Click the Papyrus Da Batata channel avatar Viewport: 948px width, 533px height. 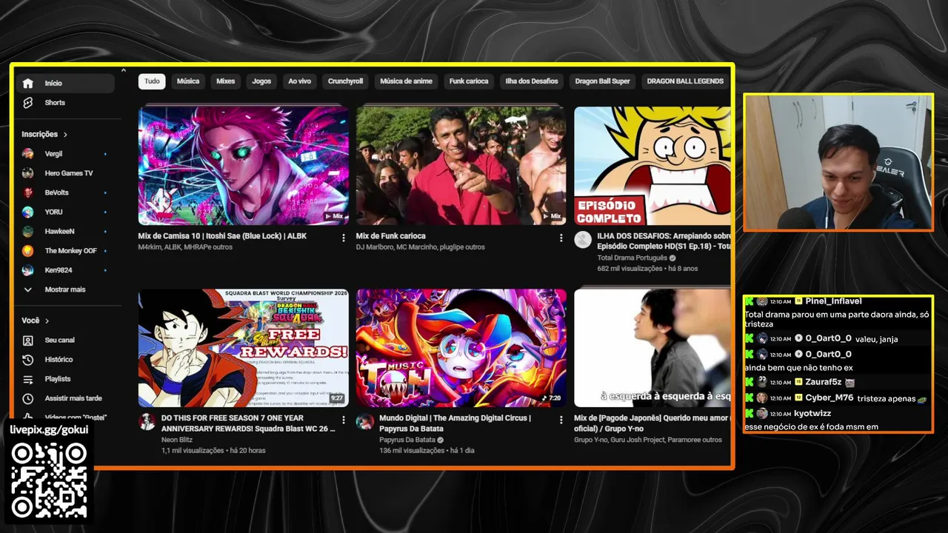click(365, 422)
